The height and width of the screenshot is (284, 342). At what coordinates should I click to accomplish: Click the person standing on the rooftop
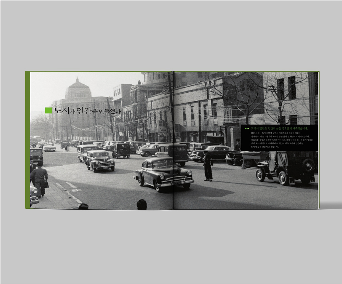click(x=139, y=82)
